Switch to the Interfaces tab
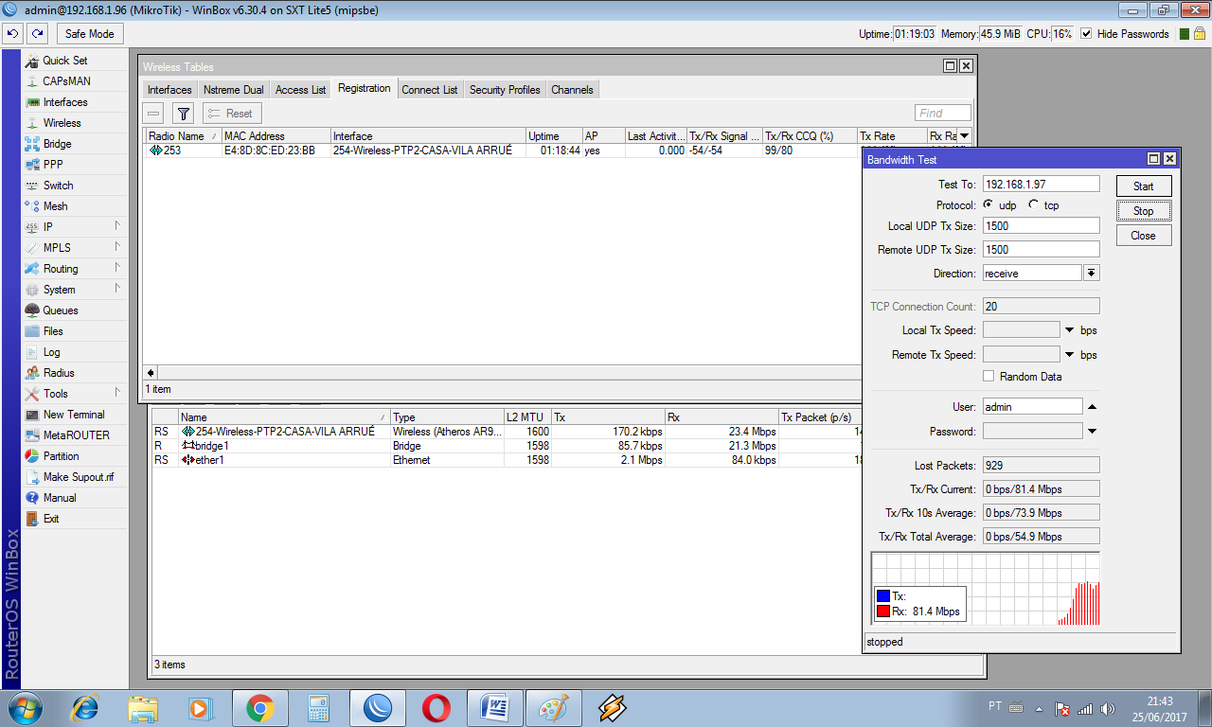Screen dimensions: 1212x727 coord(169,90)
